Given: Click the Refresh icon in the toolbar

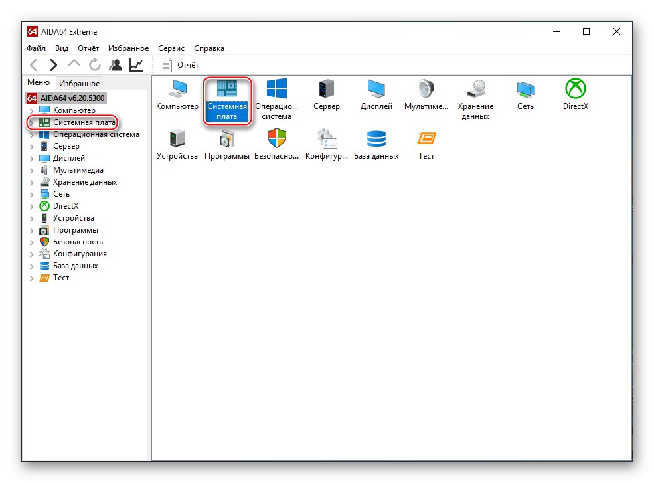Looking at the screenshot, I should [x=95, y=65].
